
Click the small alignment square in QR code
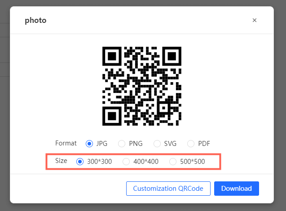[164, 108]
